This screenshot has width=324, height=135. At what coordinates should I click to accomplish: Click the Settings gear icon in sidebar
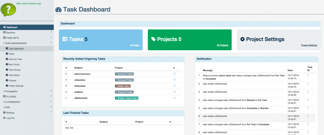click(4, 113)
